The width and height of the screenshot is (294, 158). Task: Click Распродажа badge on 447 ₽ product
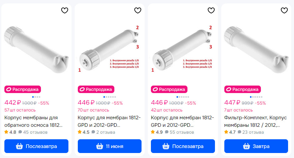click(x=242, y=89)
